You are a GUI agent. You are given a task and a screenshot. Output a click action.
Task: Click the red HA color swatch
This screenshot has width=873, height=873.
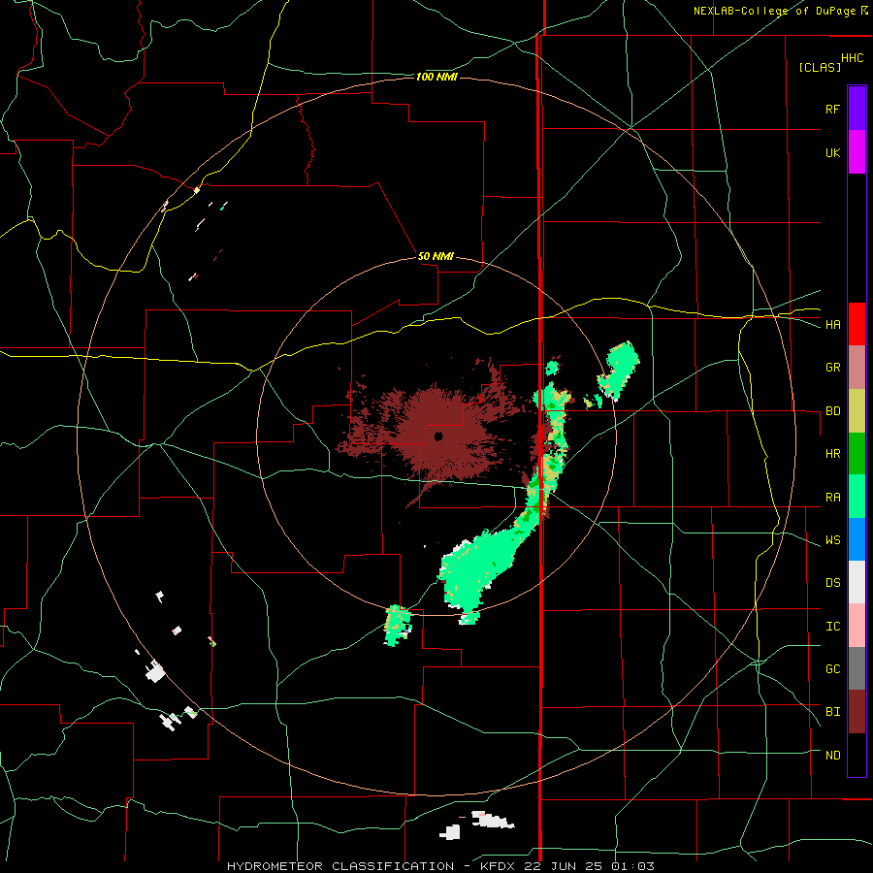coord(857,324)
